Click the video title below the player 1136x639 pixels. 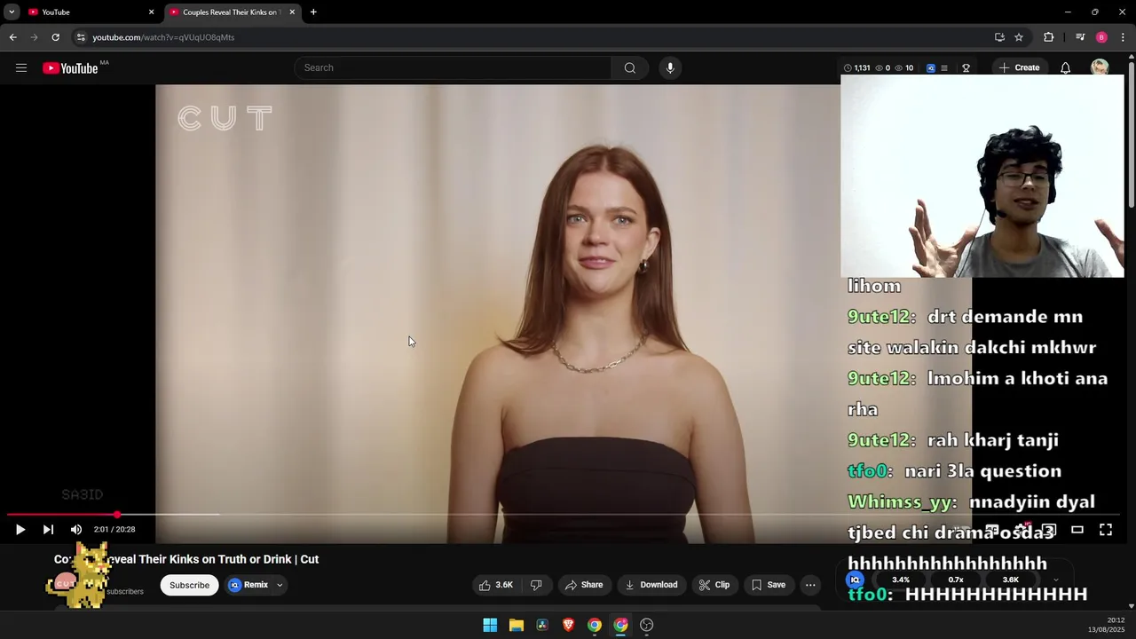[x=186, y=559]
